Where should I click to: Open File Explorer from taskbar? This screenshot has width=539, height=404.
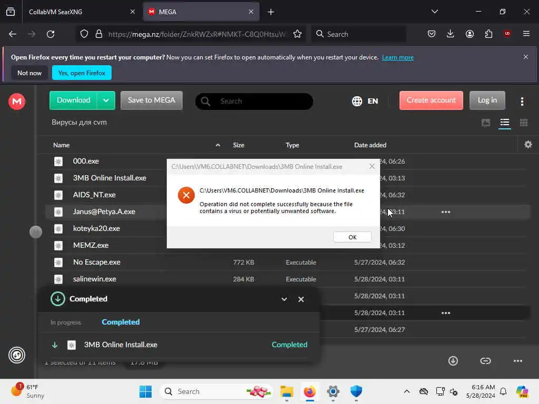[x=286, y=391]
